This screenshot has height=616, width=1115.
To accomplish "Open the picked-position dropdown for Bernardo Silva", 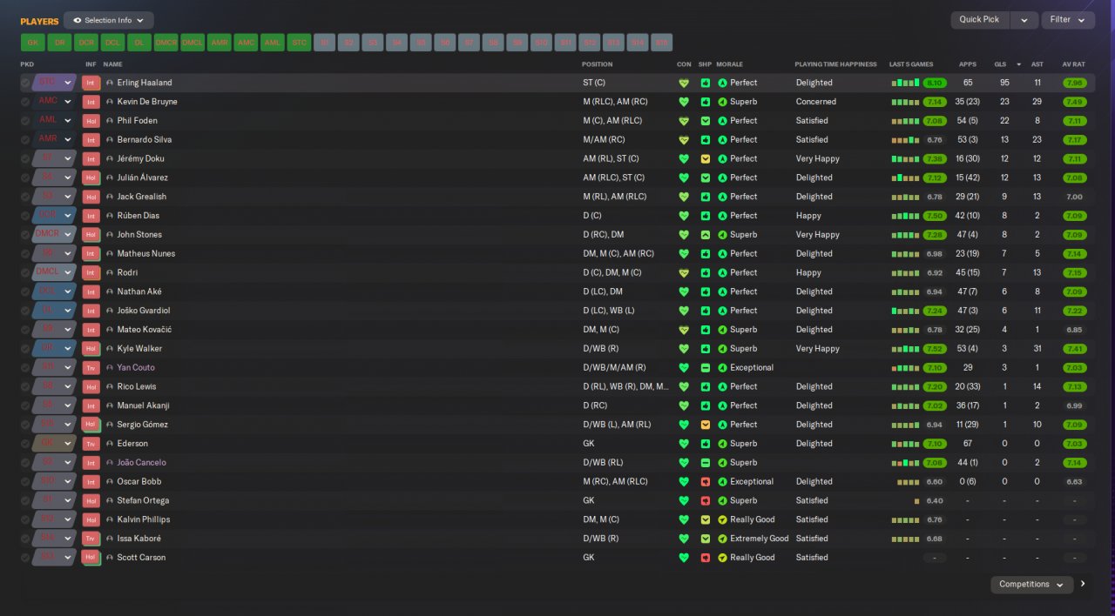I will tap(54, 140).
